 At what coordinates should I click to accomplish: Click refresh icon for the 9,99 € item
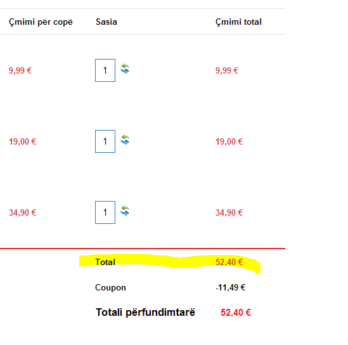click(x=125, y=68)
